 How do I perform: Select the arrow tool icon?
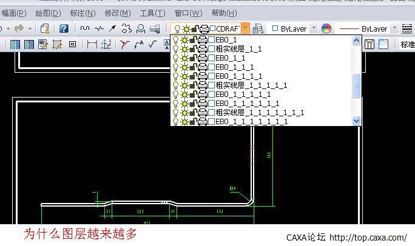(112, 28)
